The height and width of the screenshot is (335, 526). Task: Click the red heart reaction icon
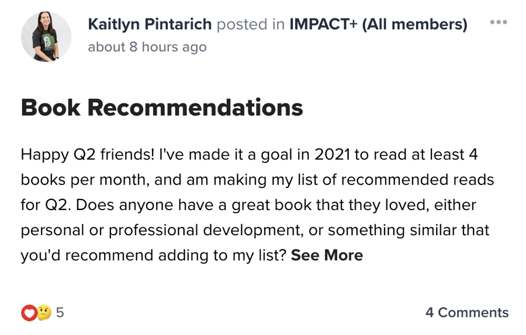click(x=28, y=313)
